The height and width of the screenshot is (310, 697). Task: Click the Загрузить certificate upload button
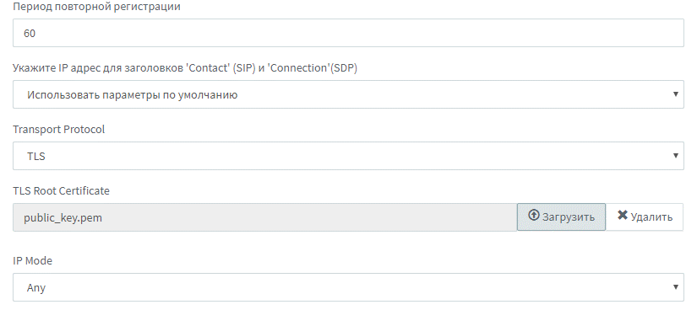coord(561,216)
